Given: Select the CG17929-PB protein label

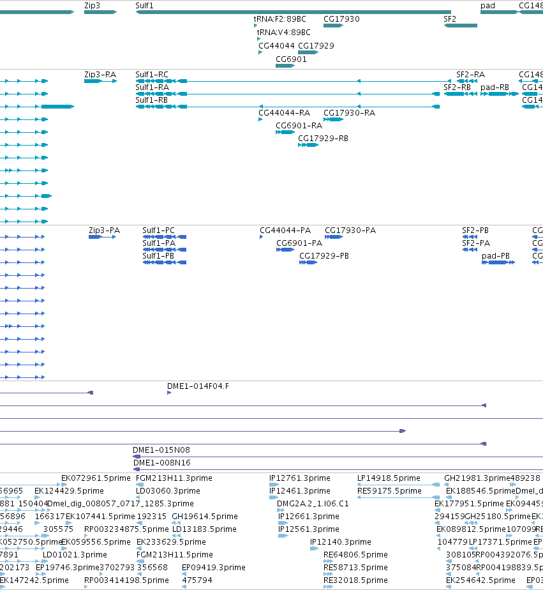Looking at the screenshot, I should (x=324, y=256).
